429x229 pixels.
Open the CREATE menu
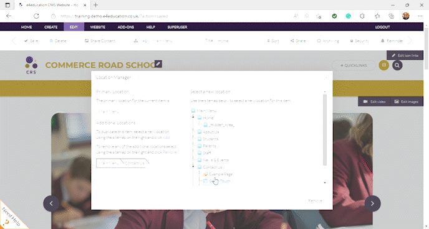click(x=51, y=27)
